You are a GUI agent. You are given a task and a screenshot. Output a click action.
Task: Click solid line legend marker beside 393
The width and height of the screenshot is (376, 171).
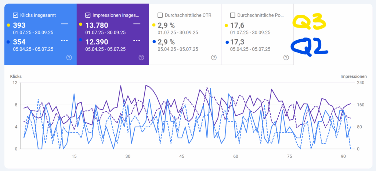(x=65, y=24)
